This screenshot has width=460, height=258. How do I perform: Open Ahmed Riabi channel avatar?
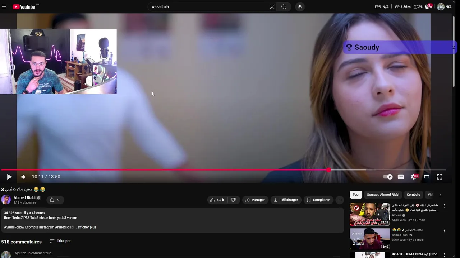tap(6, 200)
